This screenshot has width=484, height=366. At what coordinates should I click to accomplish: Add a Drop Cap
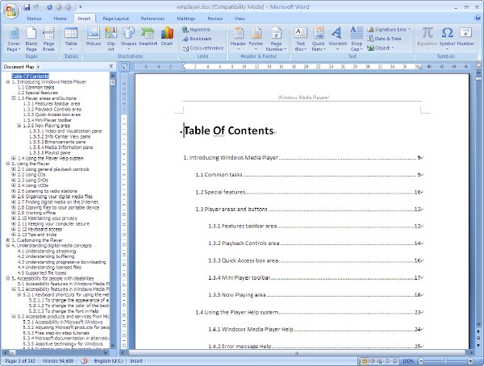[x=357, y=40]
